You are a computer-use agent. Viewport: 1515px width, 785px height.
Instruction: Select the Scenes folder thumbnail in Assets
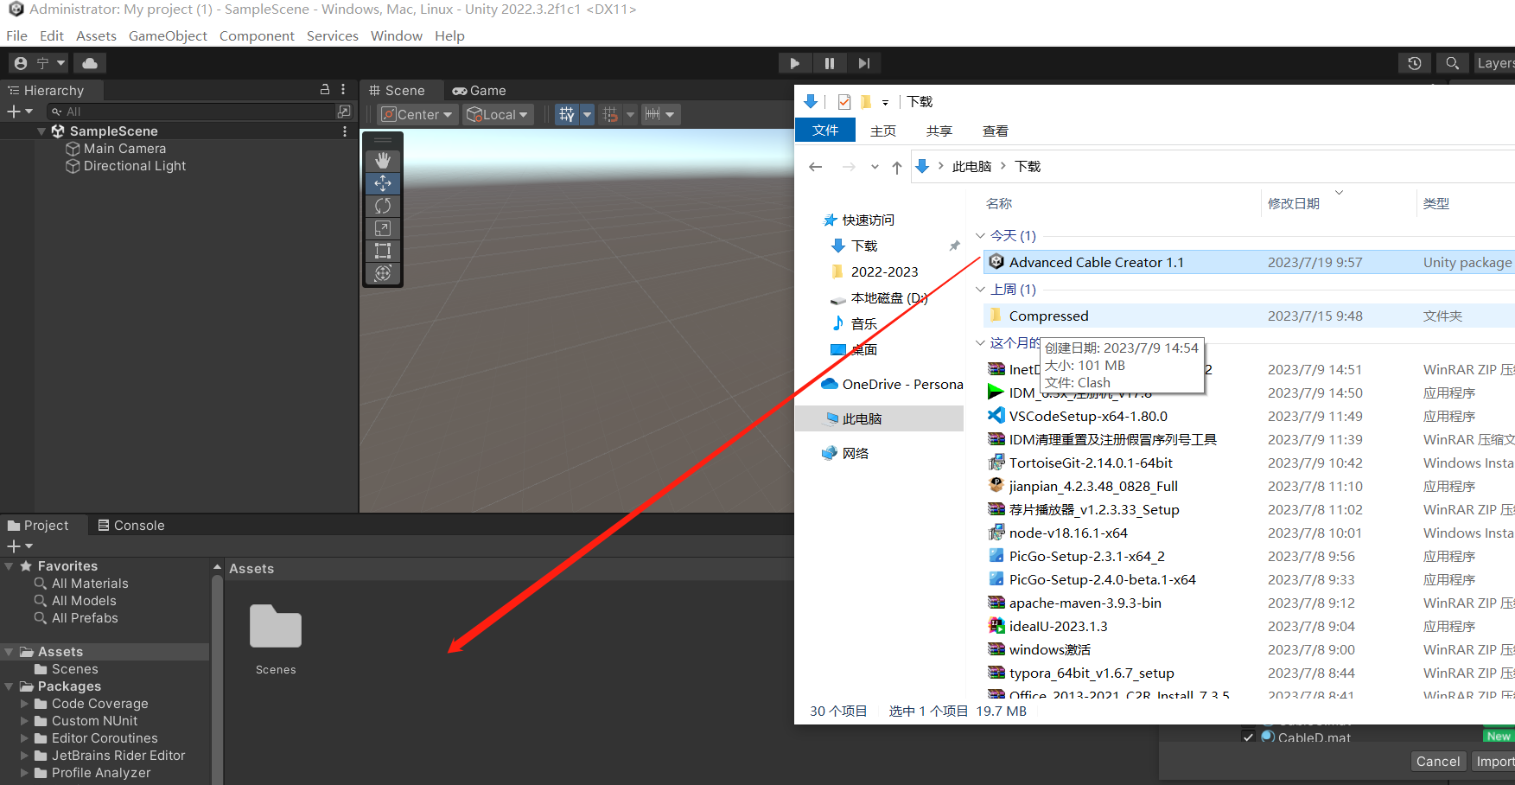click(x=276, y=627)
